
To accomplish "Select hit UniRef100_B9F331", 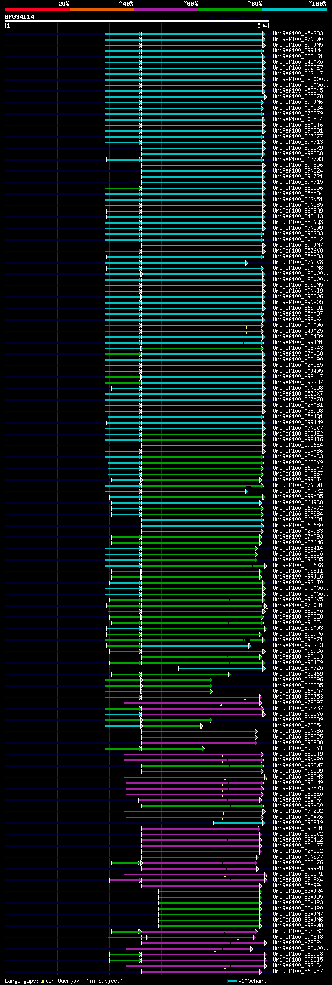I will (298, 131).
